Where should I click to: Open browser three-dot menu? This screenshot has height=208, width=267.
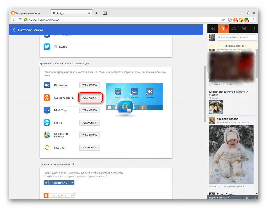(x=253, y=20)
